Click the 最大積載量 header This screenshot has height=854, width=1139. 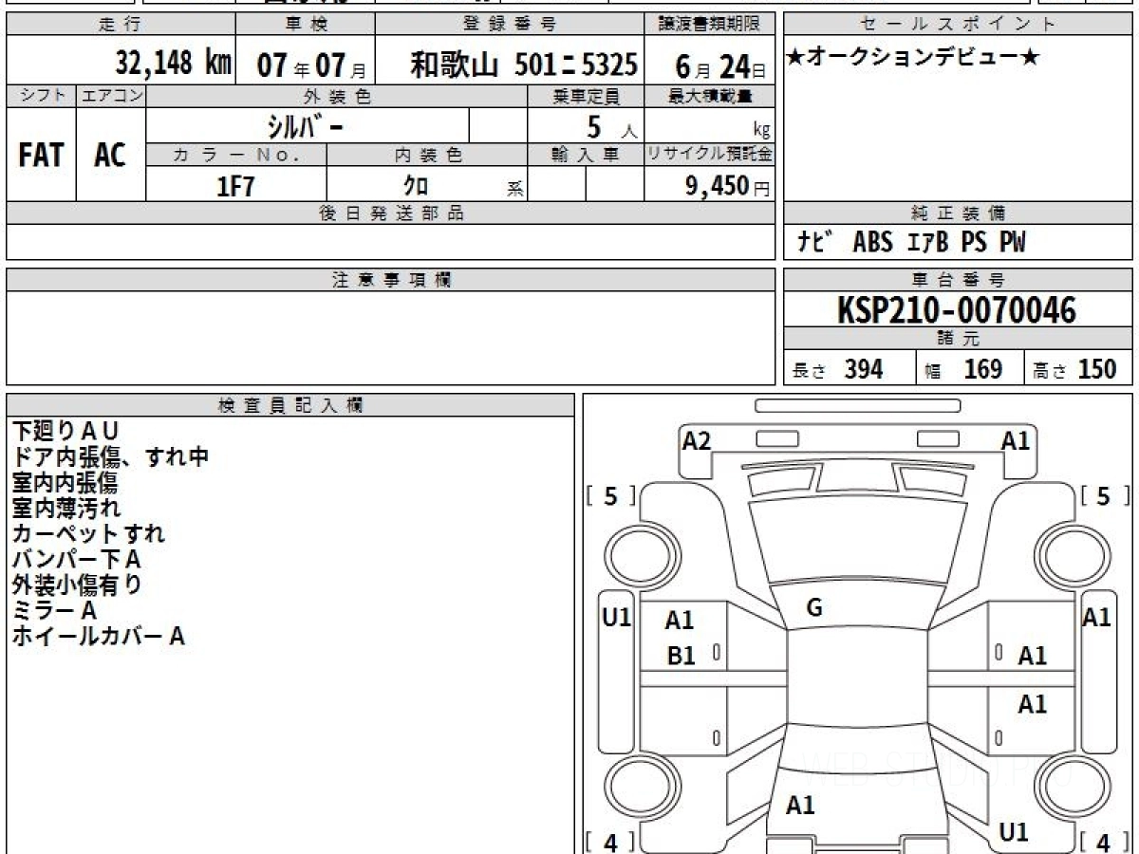711,96
